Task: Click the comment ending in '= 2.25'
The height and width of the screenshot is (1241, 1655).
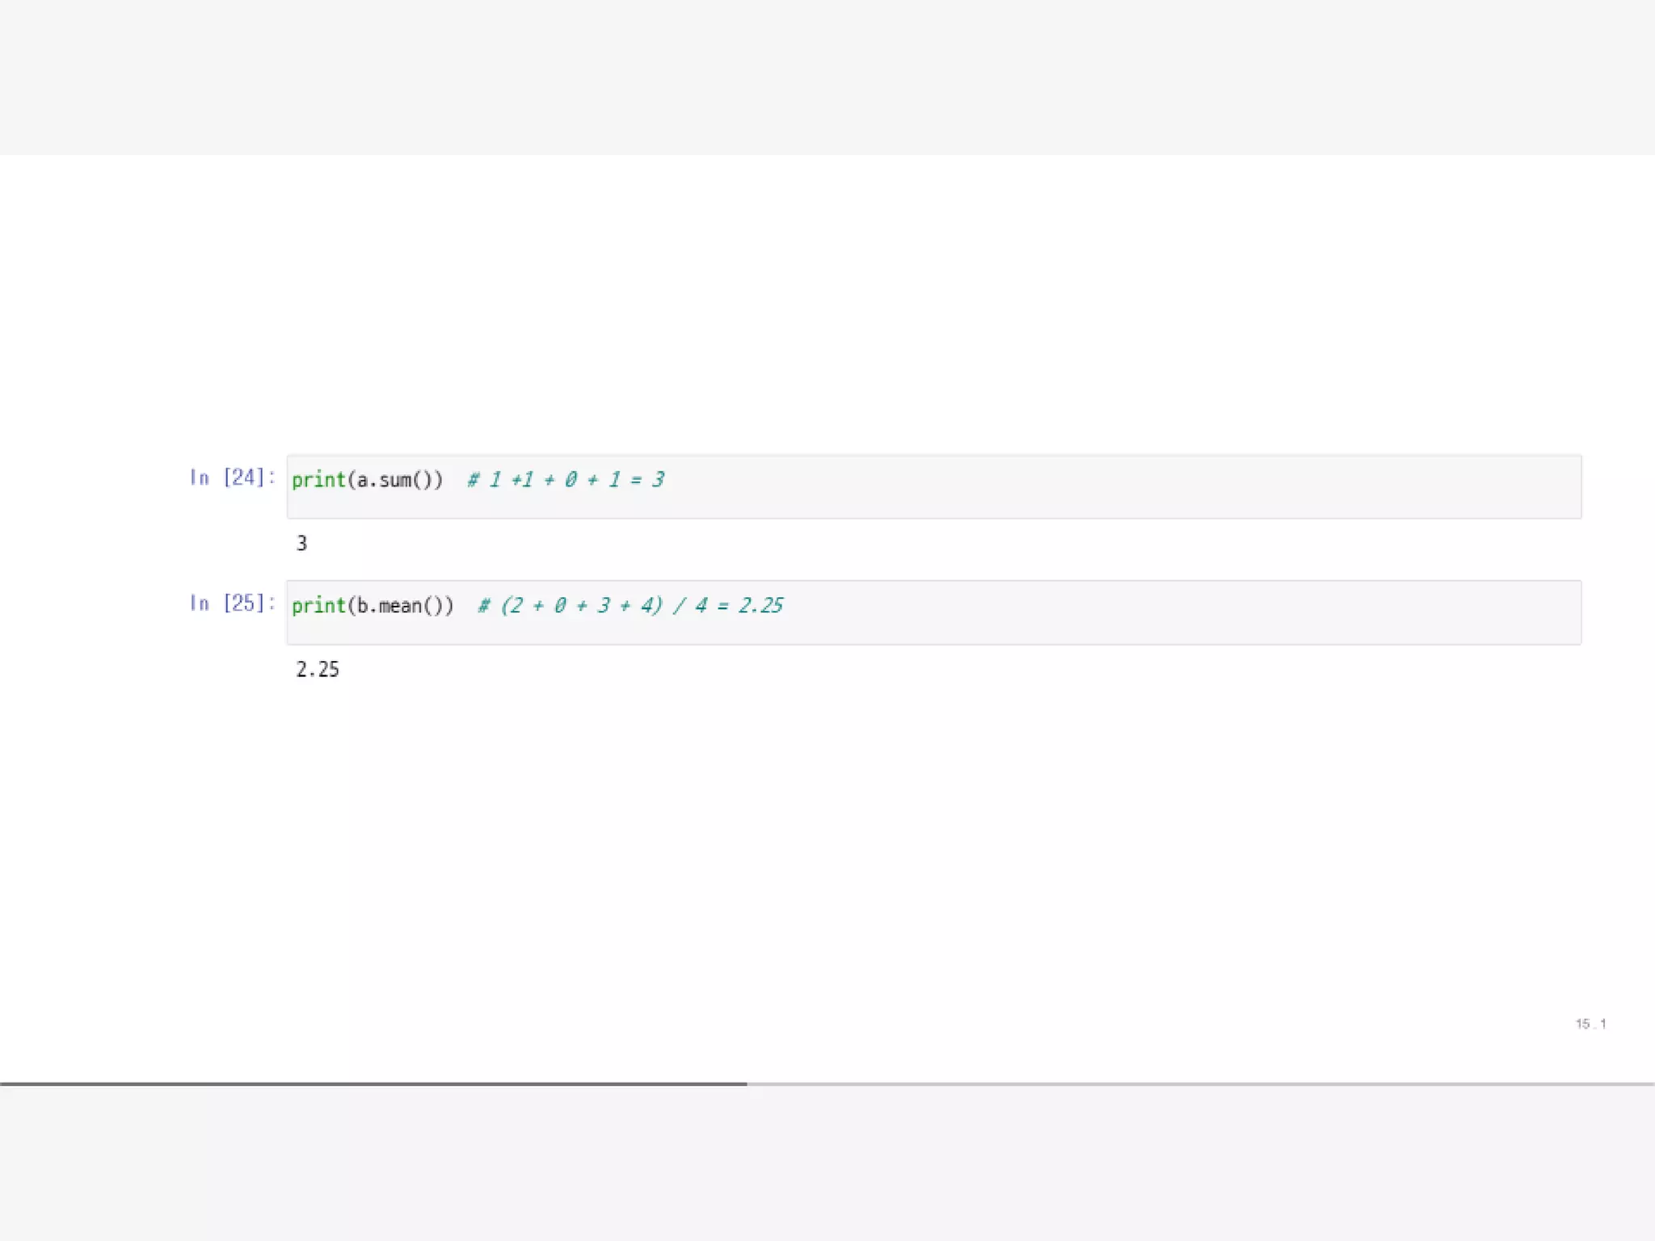Action: click(x=630, y=606)
